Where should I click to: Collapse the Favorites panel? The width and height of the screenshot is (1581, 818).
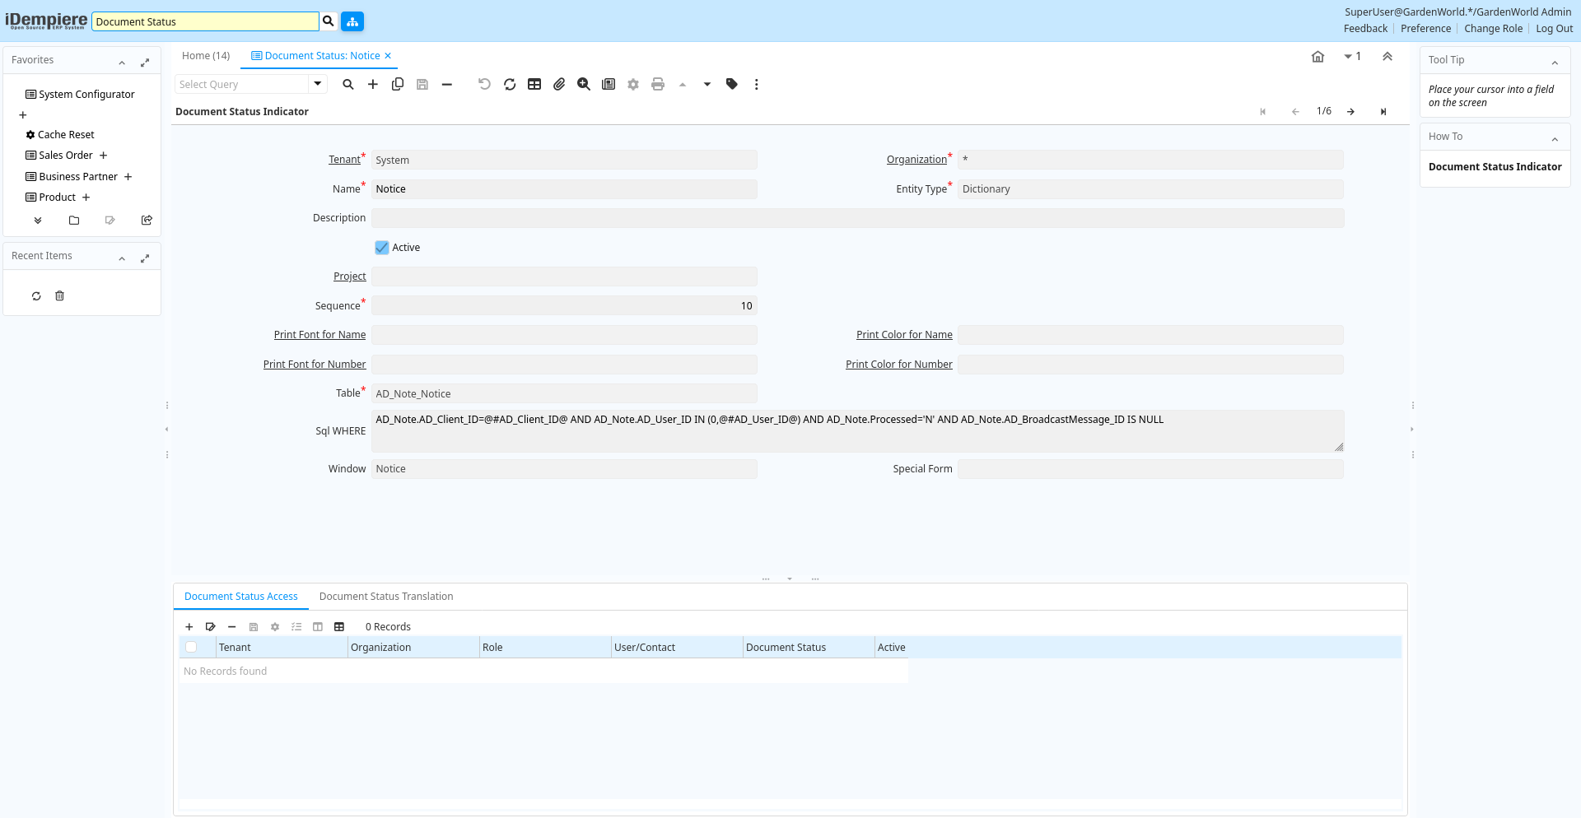point(122,63)
